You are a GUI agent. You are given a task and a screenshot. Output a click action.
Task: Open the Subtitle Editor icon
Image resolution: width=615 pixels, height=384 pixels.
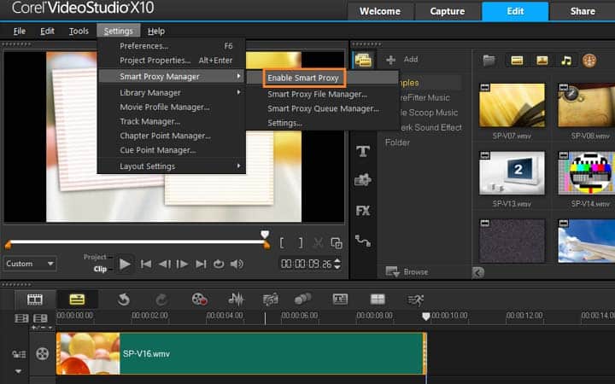(340, 300)
